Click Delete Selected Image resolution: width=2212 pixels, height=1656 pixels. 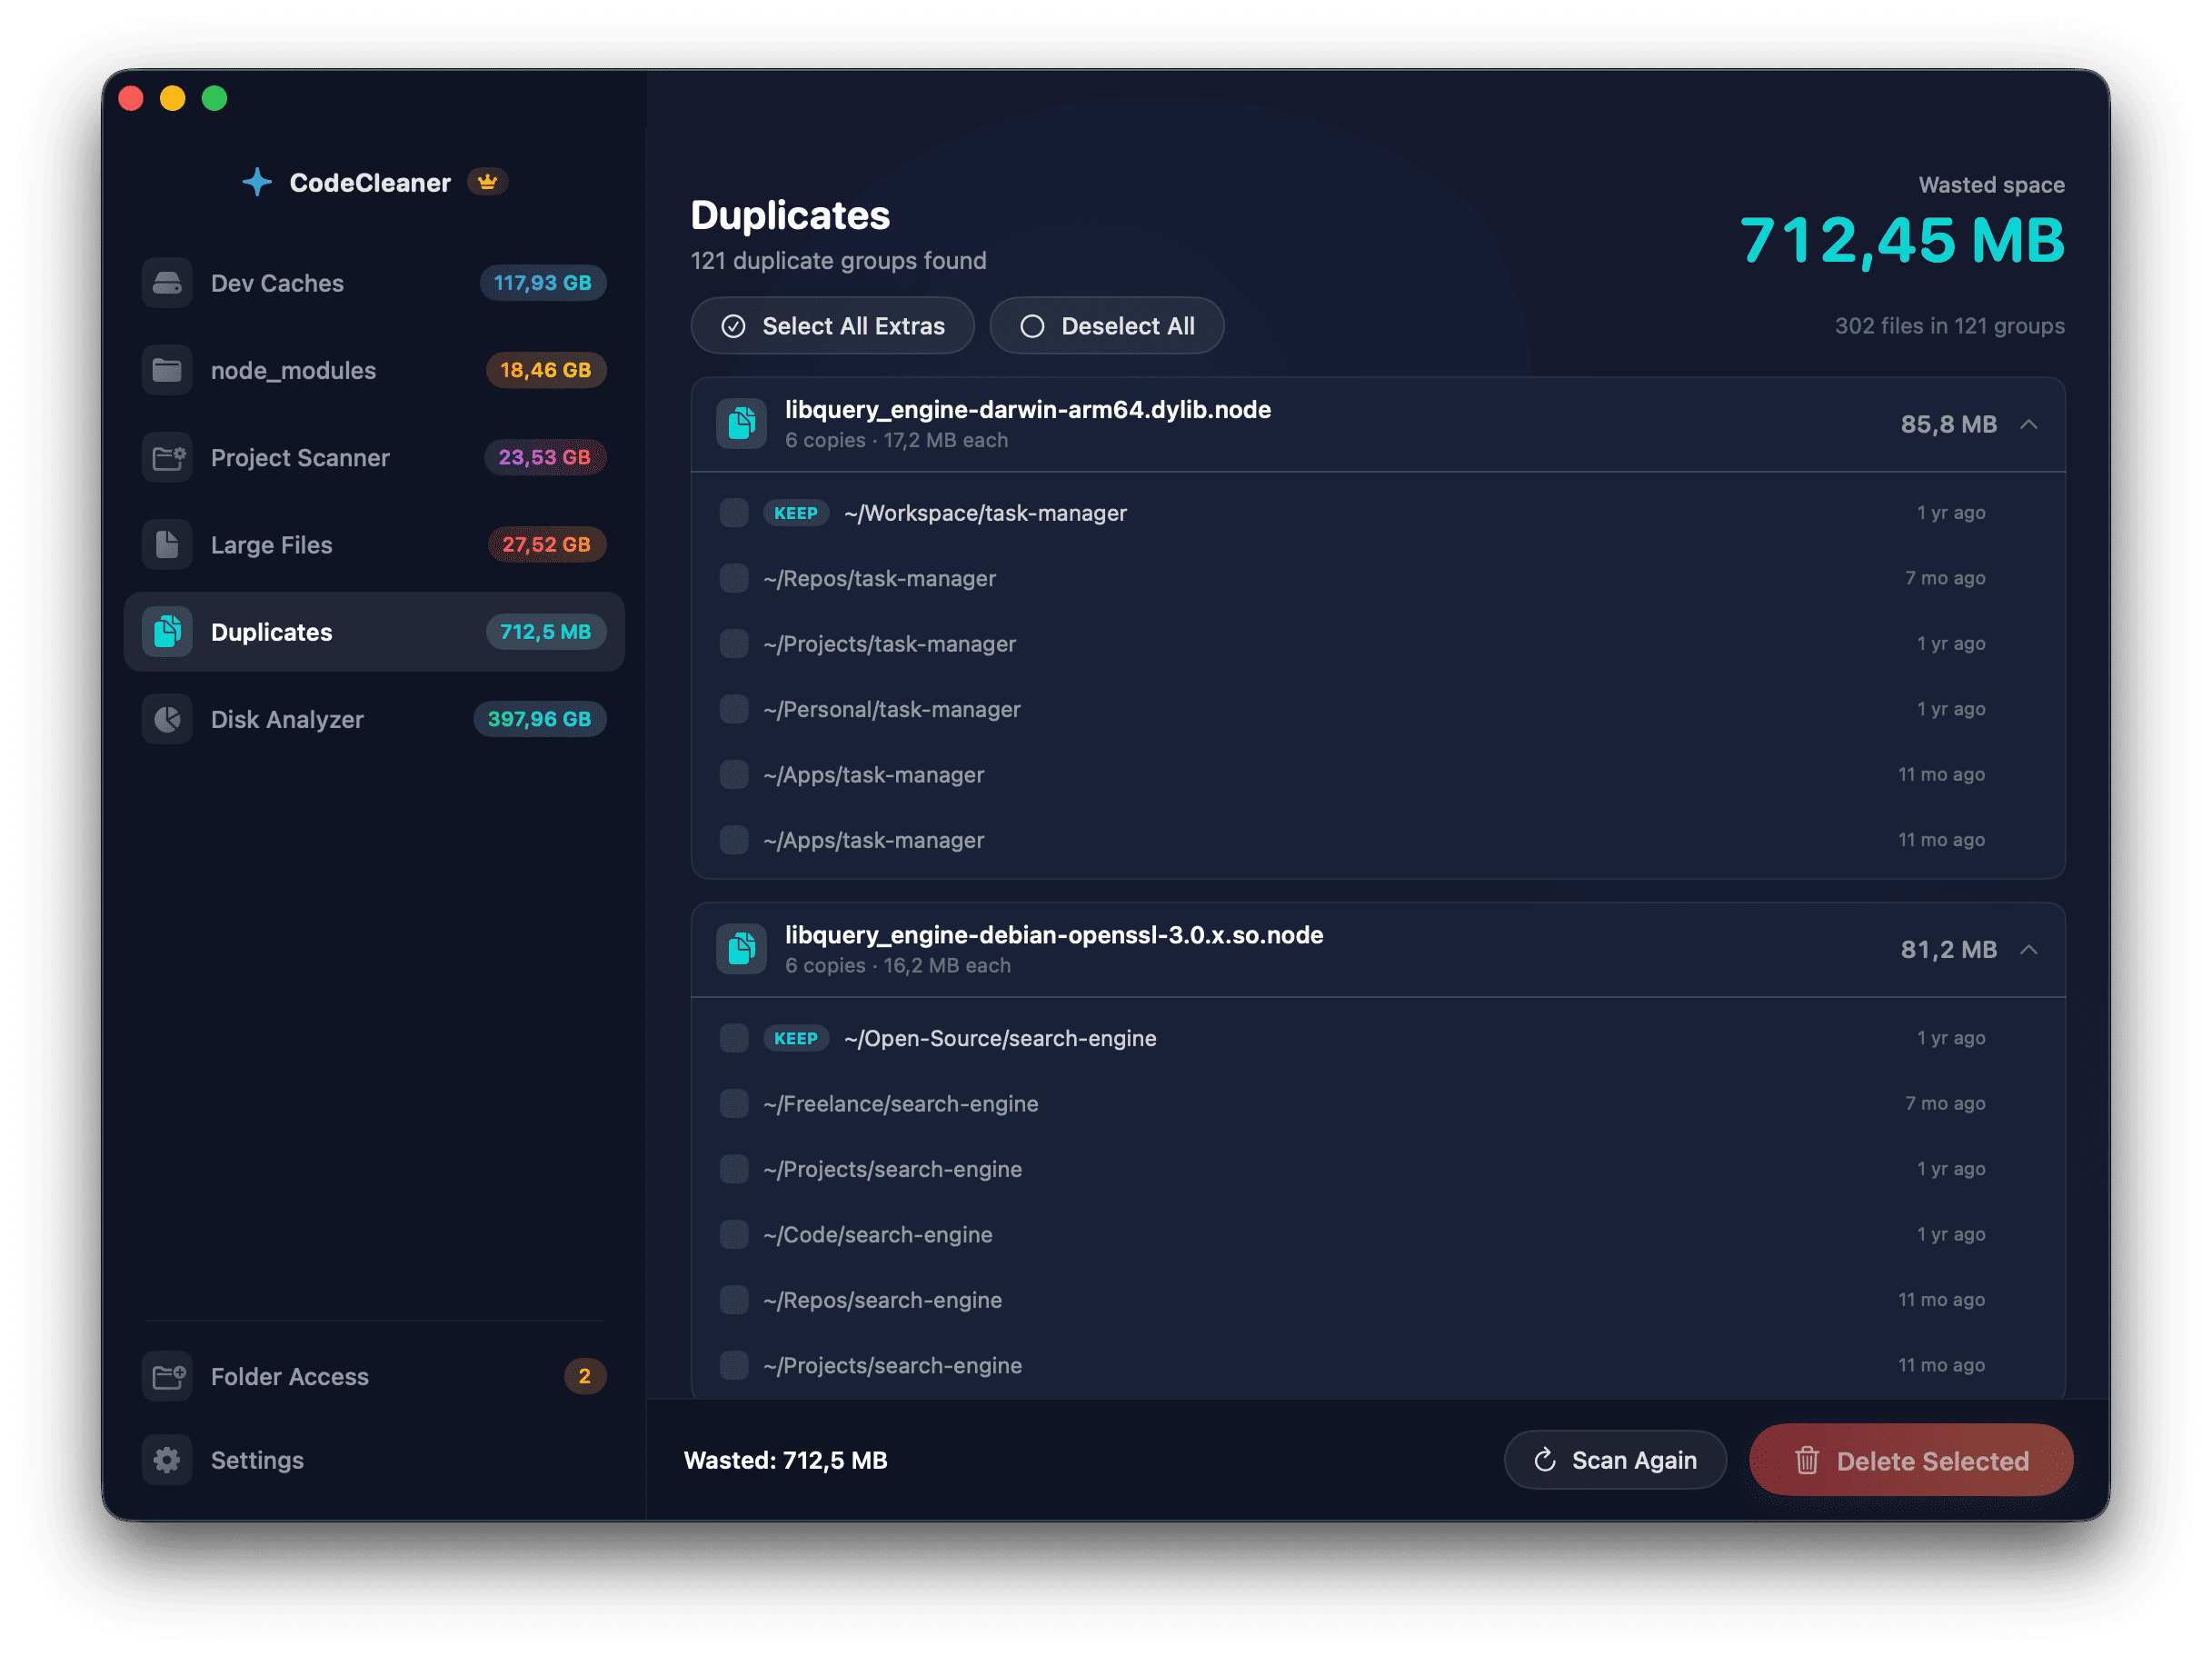(x=1909, y=1460)
